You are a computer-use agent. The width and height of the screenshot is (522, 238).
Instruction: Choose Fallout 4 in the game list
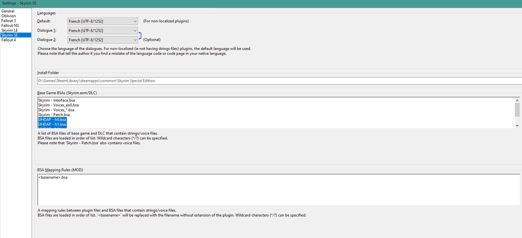click(9, 40)
